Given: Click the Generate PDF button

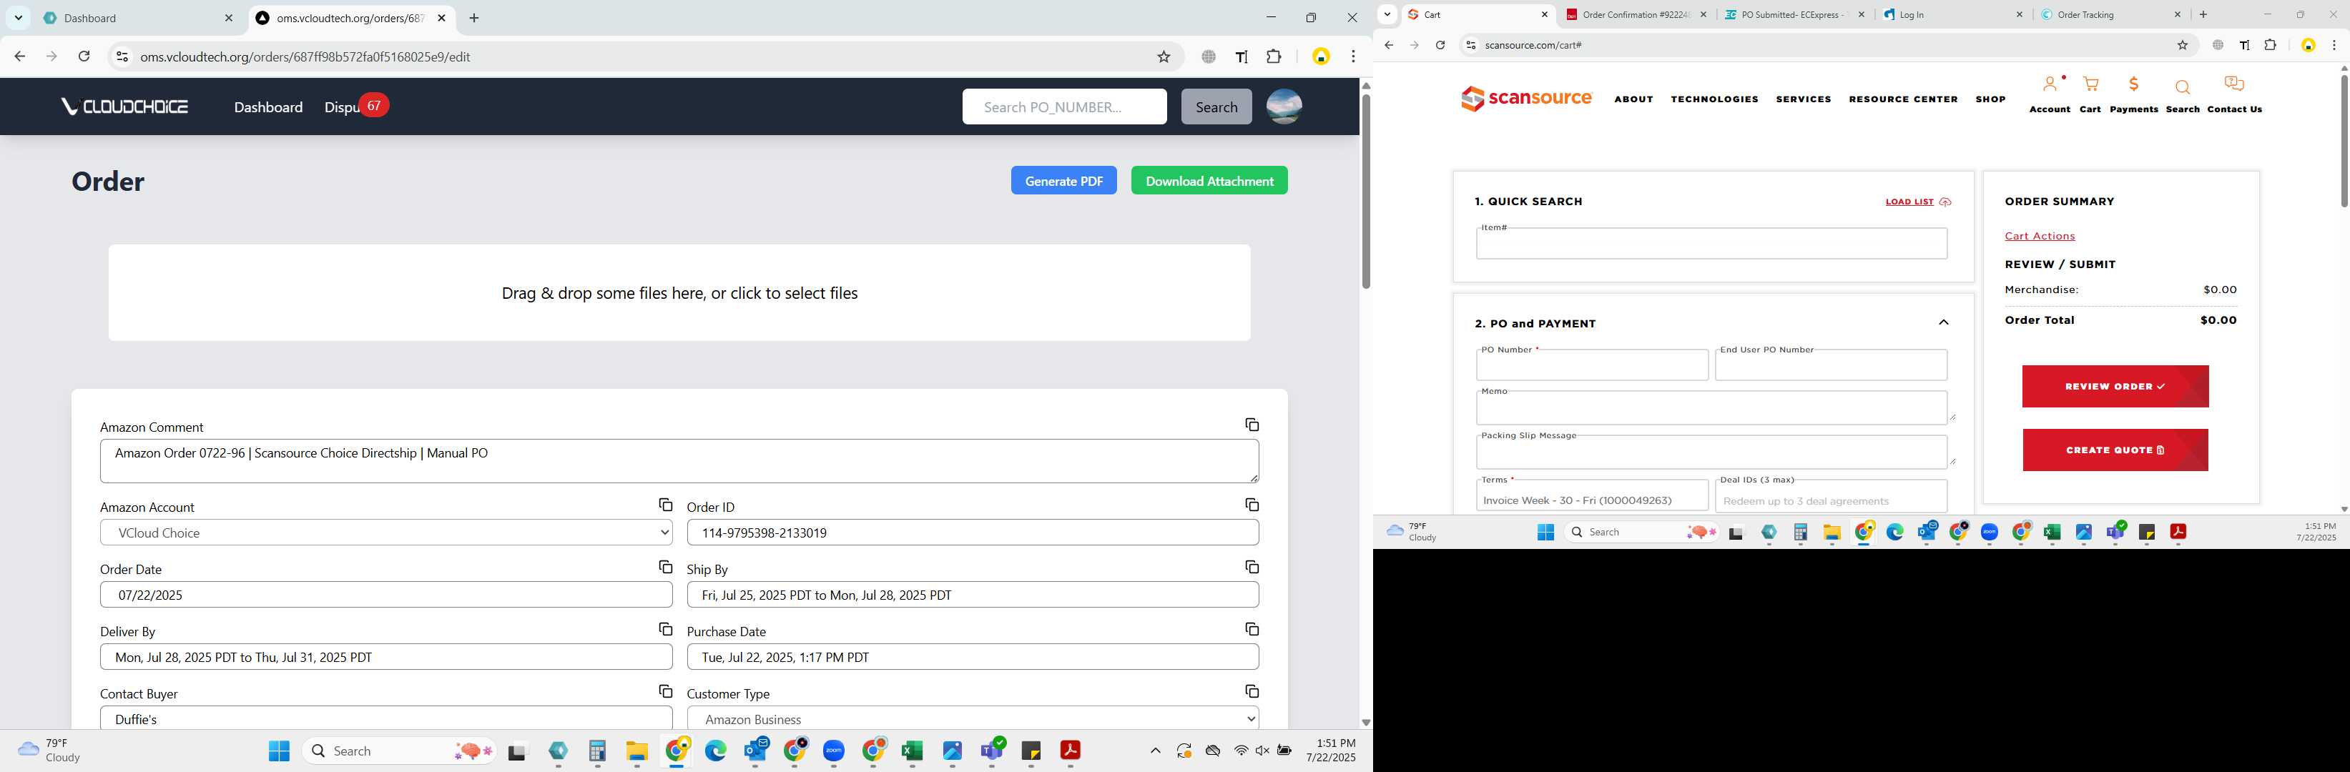Looking at the screenshot, I should click(1063, 180).
